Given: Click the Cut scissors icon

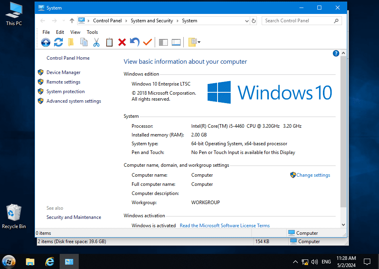Looking at the screenshot, I should pos(96,42).
